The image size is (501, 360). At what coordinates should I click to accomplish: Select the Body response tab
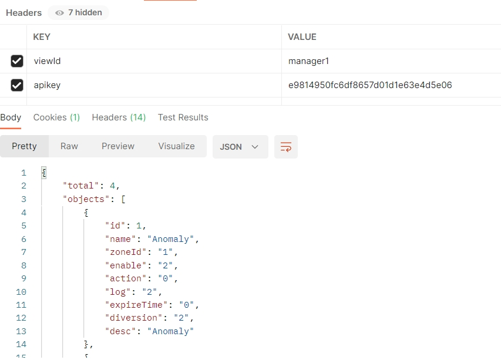coord(11,117)
